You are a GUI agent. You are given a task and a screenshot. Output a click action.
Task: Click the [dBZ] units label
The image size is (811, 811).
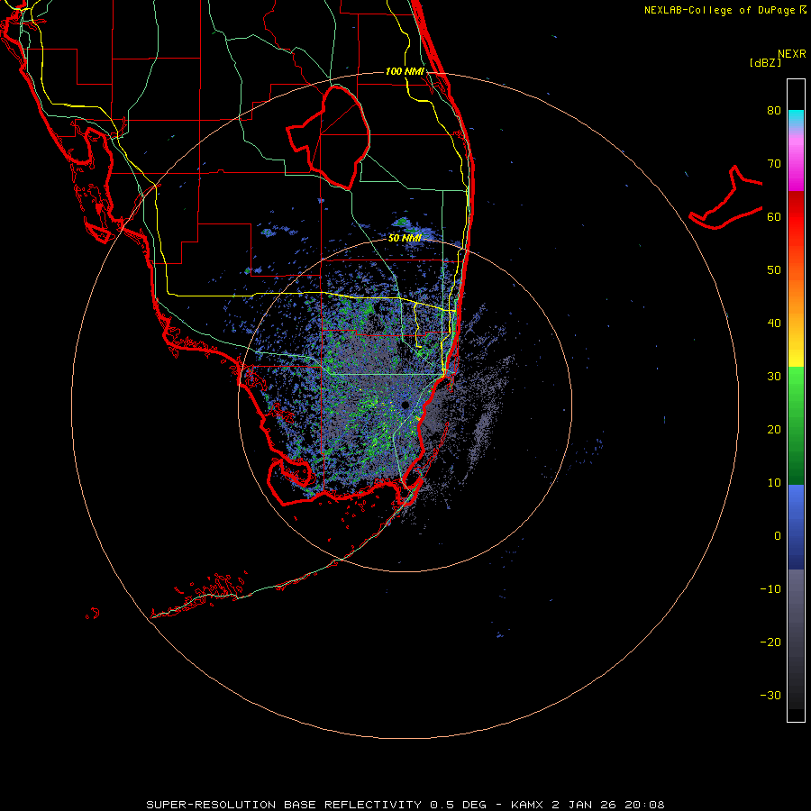point(765,63)
